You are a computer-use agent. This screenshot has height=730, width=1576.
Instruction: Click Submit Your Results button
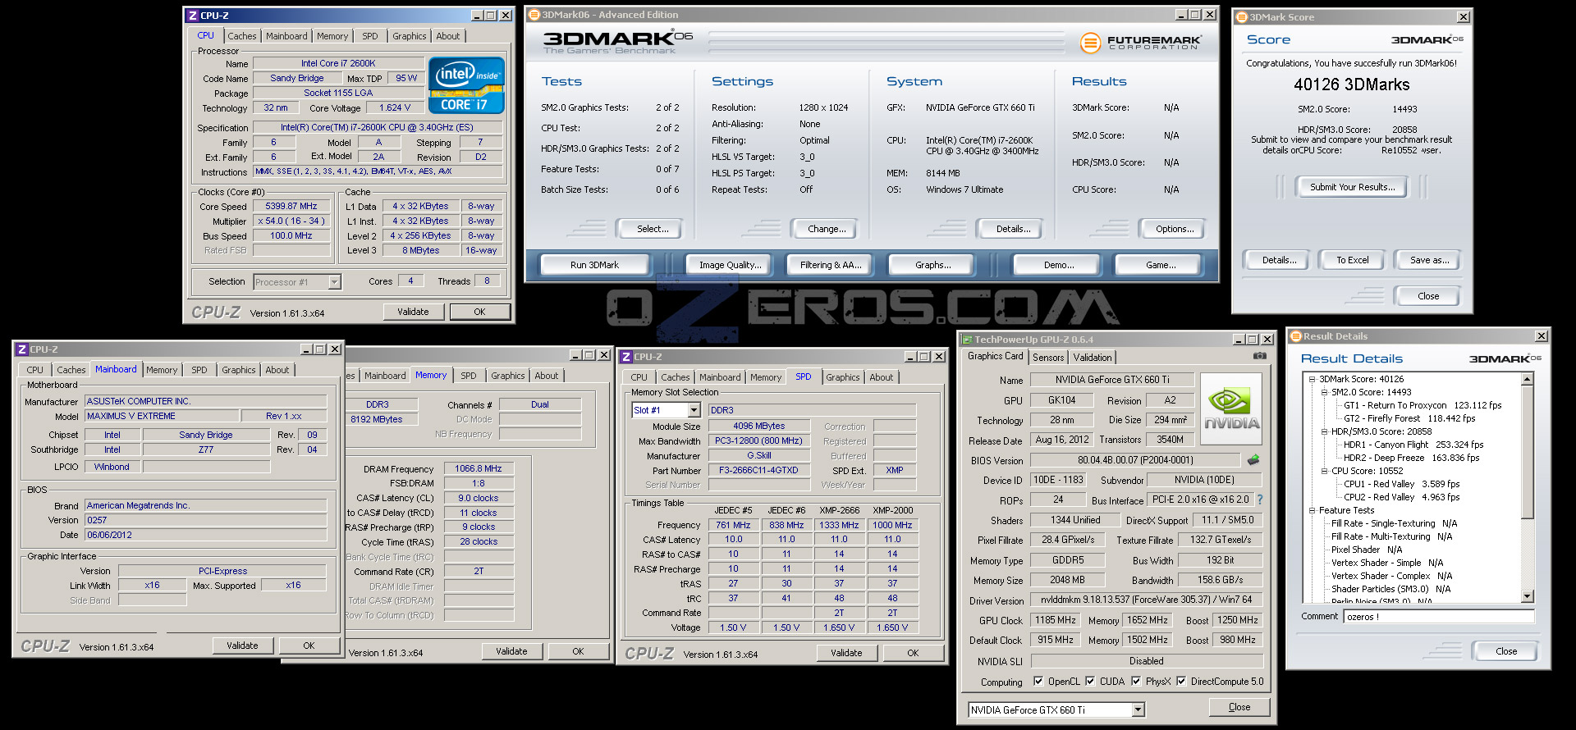point(1352,187)
